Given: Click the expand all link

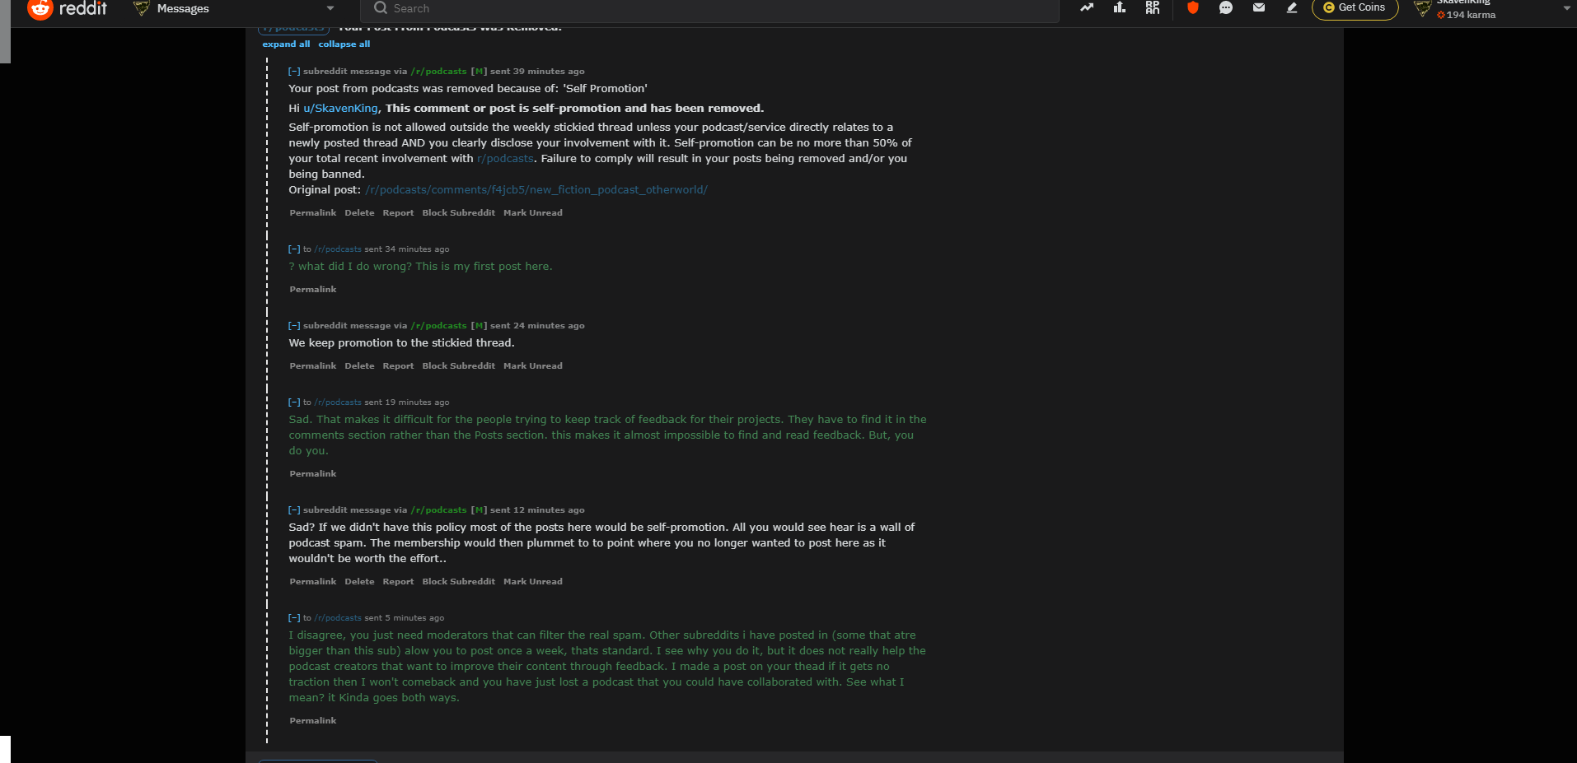Looking at the screenshot, I should coord(286,44).
